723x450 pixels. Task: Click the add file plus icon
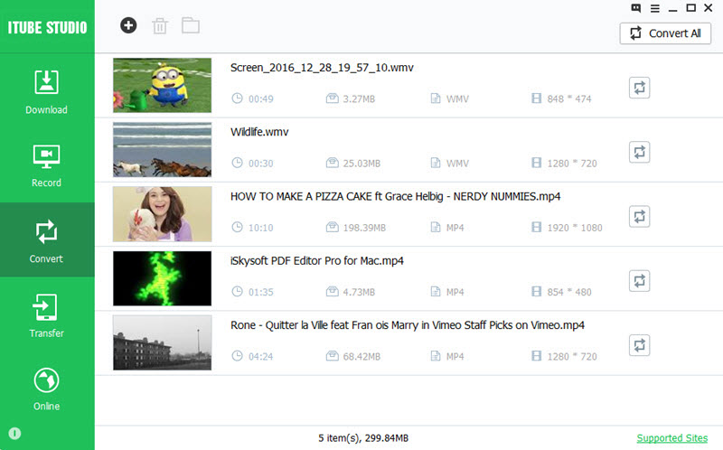pos(128,25)
